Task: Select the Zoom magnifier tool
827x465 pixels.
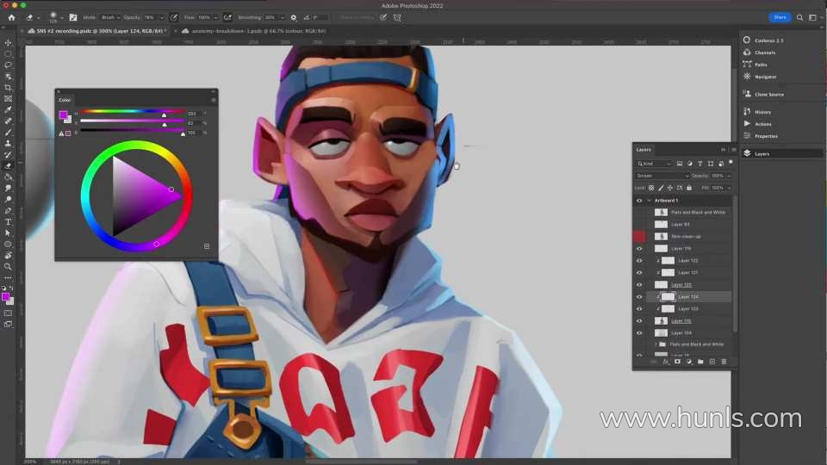Action: (8, 267)
